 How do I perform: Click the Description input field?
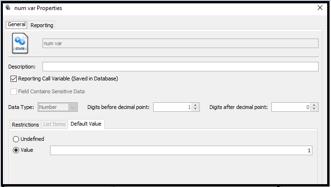point(180,67)
